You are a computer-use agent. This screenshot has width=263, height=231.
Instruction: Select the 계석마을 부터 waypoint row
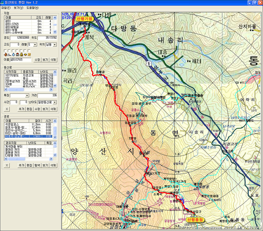(x=29, y=147)
